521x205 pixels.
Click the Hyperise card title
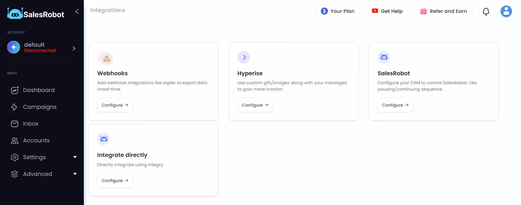click(x=250, y=73)
